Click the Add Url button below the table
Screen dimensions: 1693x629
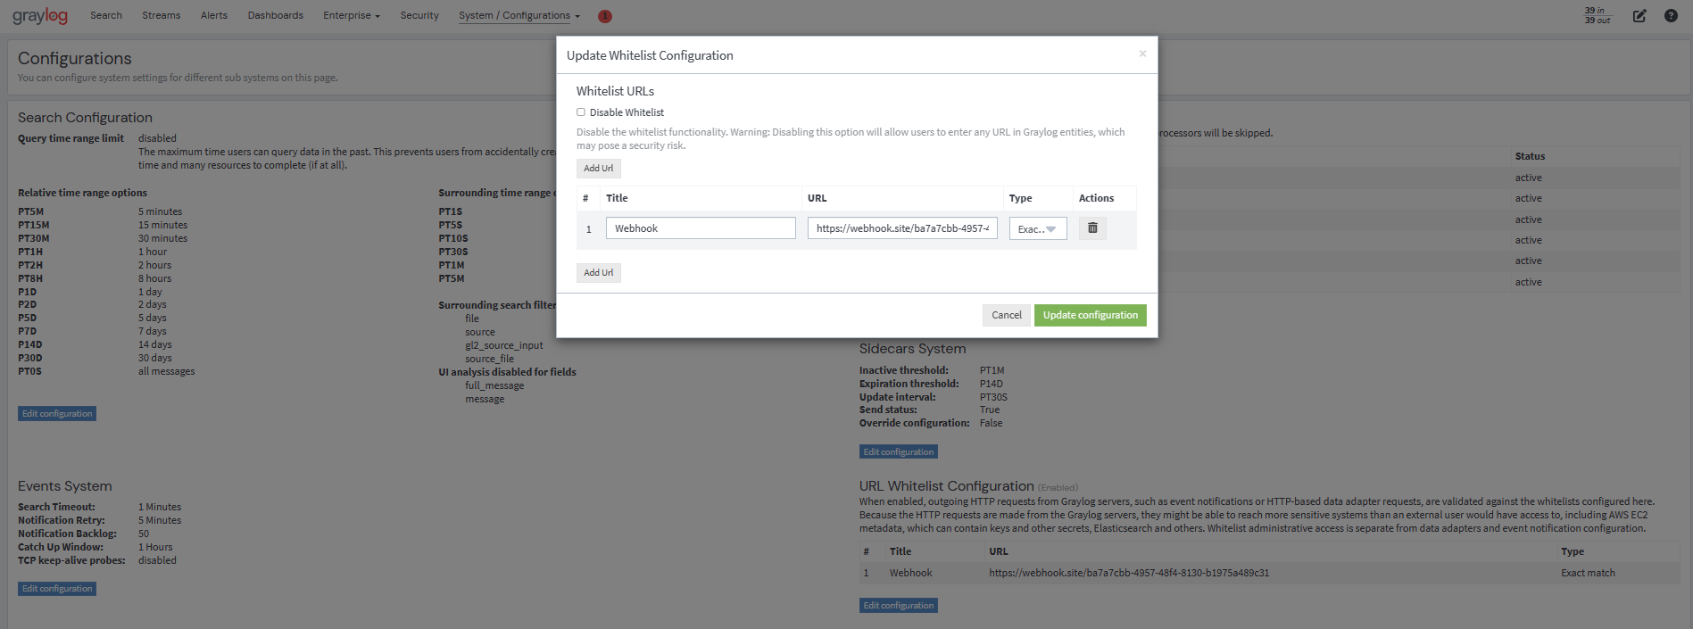598,273
